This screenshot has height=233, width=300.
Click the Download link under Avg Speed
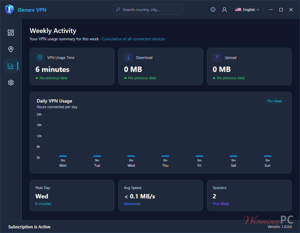click(x=132, y=204)
